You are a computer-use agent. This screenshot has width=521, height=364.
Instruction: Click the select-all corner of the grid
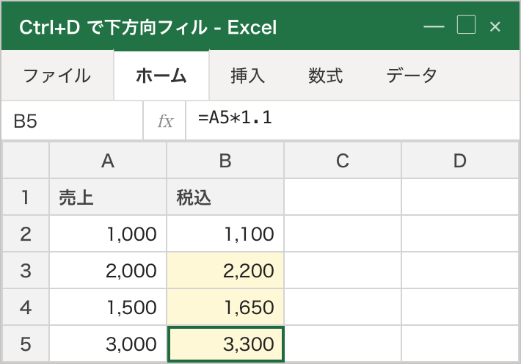(x=26, y=161)
